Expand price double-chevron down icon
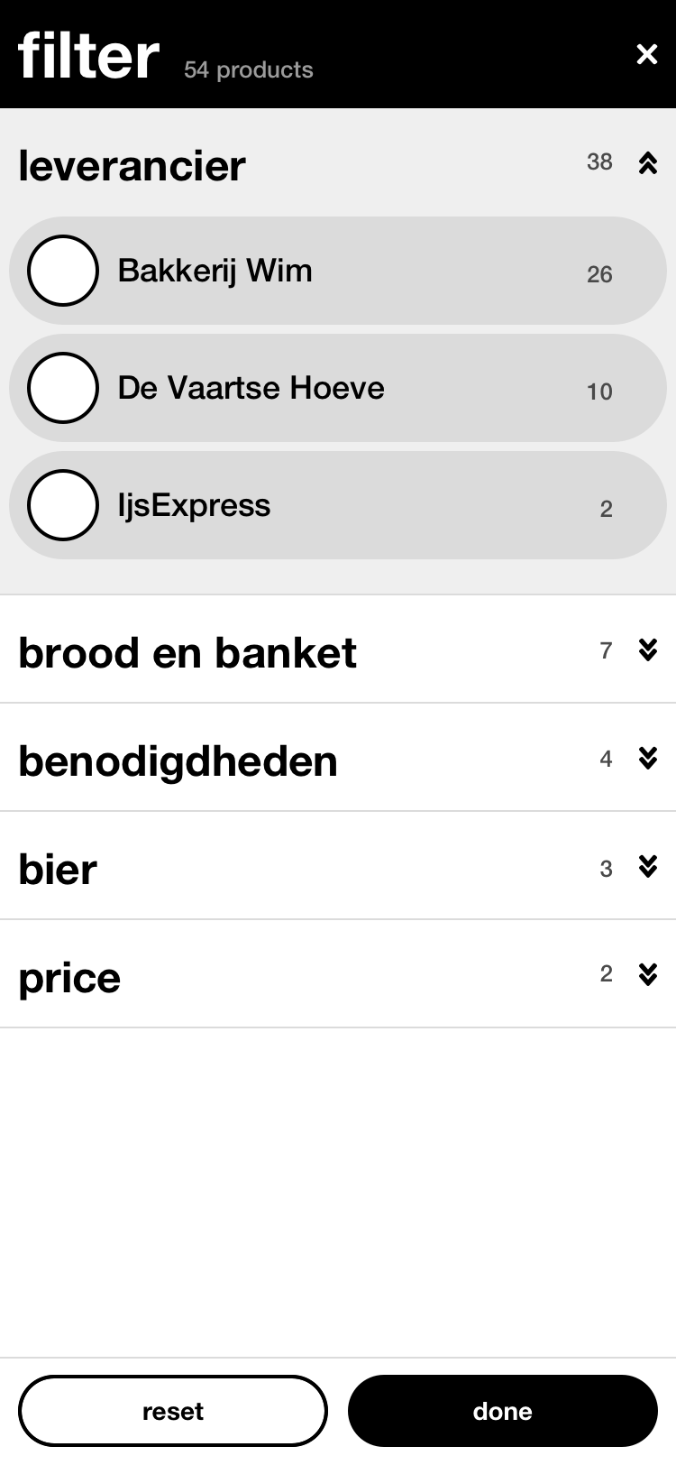The image size is (676, 1465). coord(647,974)
